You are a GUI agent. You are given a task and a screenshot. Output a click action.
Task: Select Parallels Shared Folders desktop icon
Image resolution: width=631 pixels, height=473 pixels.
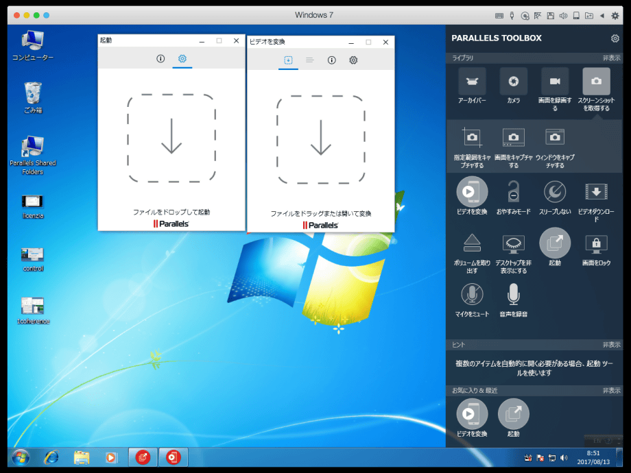pos(33,156)
